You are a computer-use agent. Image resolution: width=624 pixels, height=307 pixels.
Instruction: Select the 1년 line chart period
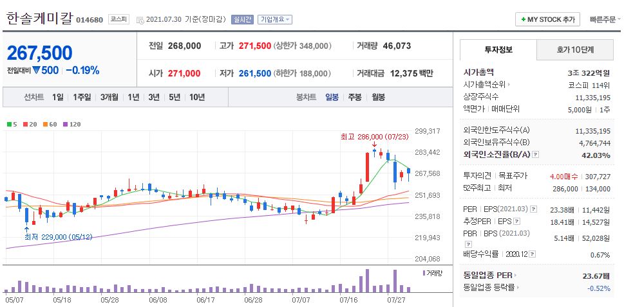tap(133, 98)
